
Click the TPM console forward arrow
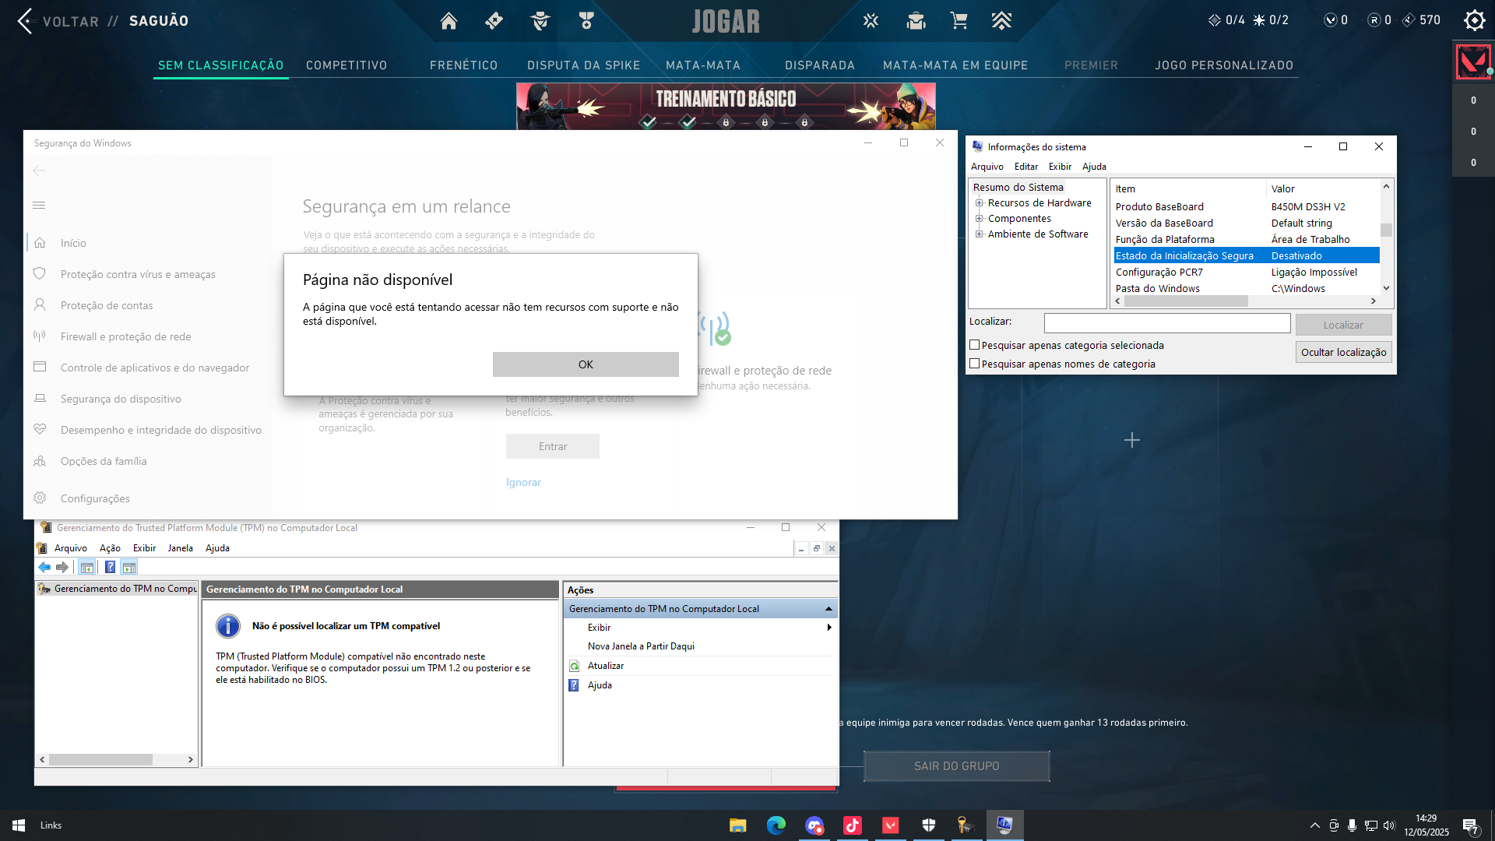[x=62, y=567]
